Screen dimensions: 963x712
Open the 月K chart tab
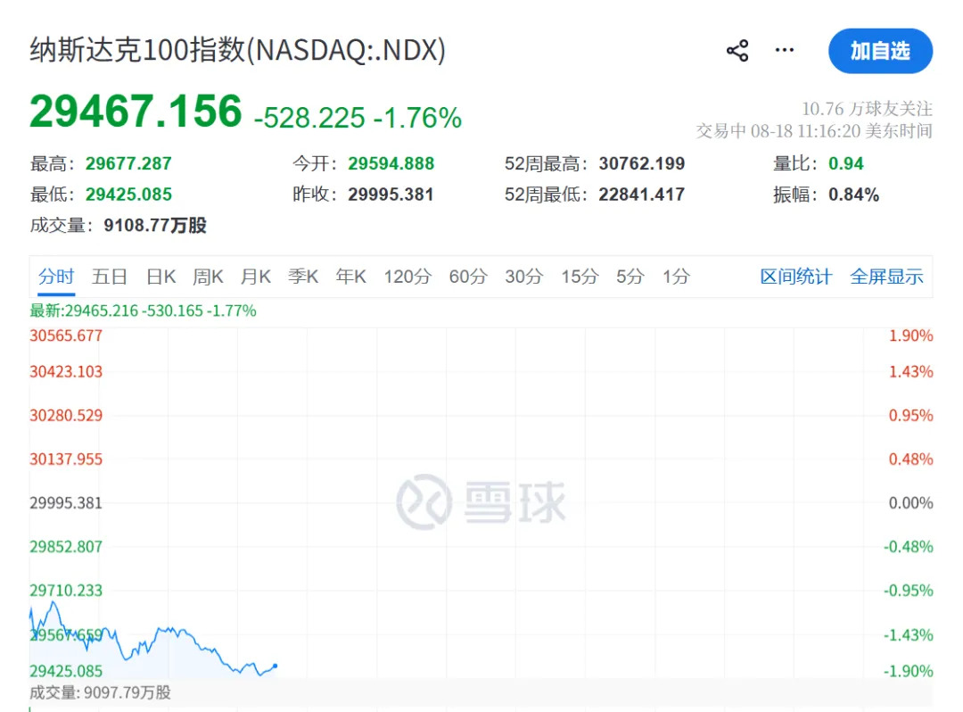coord(256,277)
